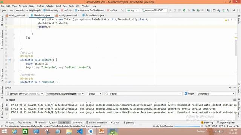Open the Problems tool window

[x=24, y=123]
